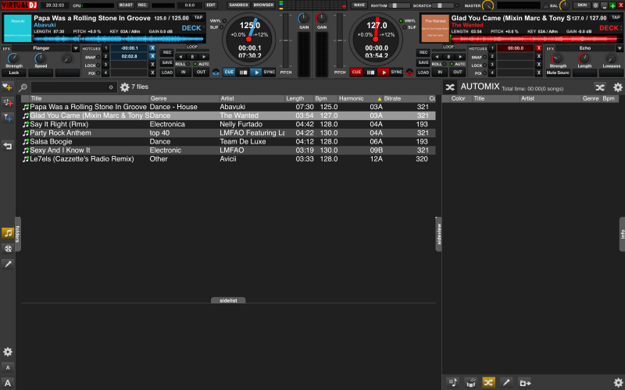Open the sampler drum tab in sideview
625x390 pixels.
click(x=471, y=383)
